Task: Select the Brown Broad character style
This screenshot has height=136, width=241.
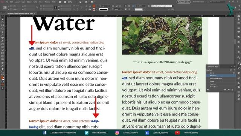Action: pyautogui.click(x=220, y=87)
